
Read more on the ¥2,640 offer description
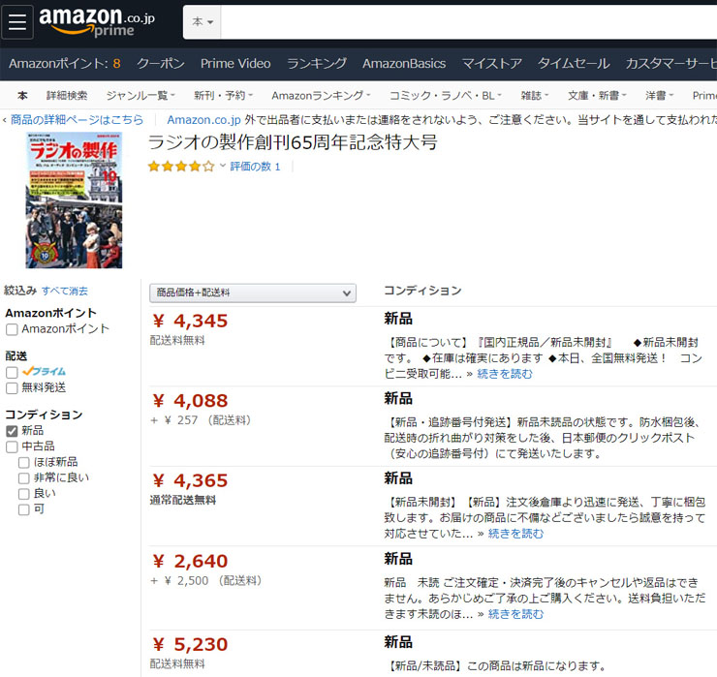pos(515,614)
